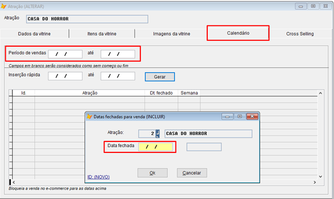Click the app icon in Datas fechadas dialog title
Screen dimensions: 334x199
point(89,117)
